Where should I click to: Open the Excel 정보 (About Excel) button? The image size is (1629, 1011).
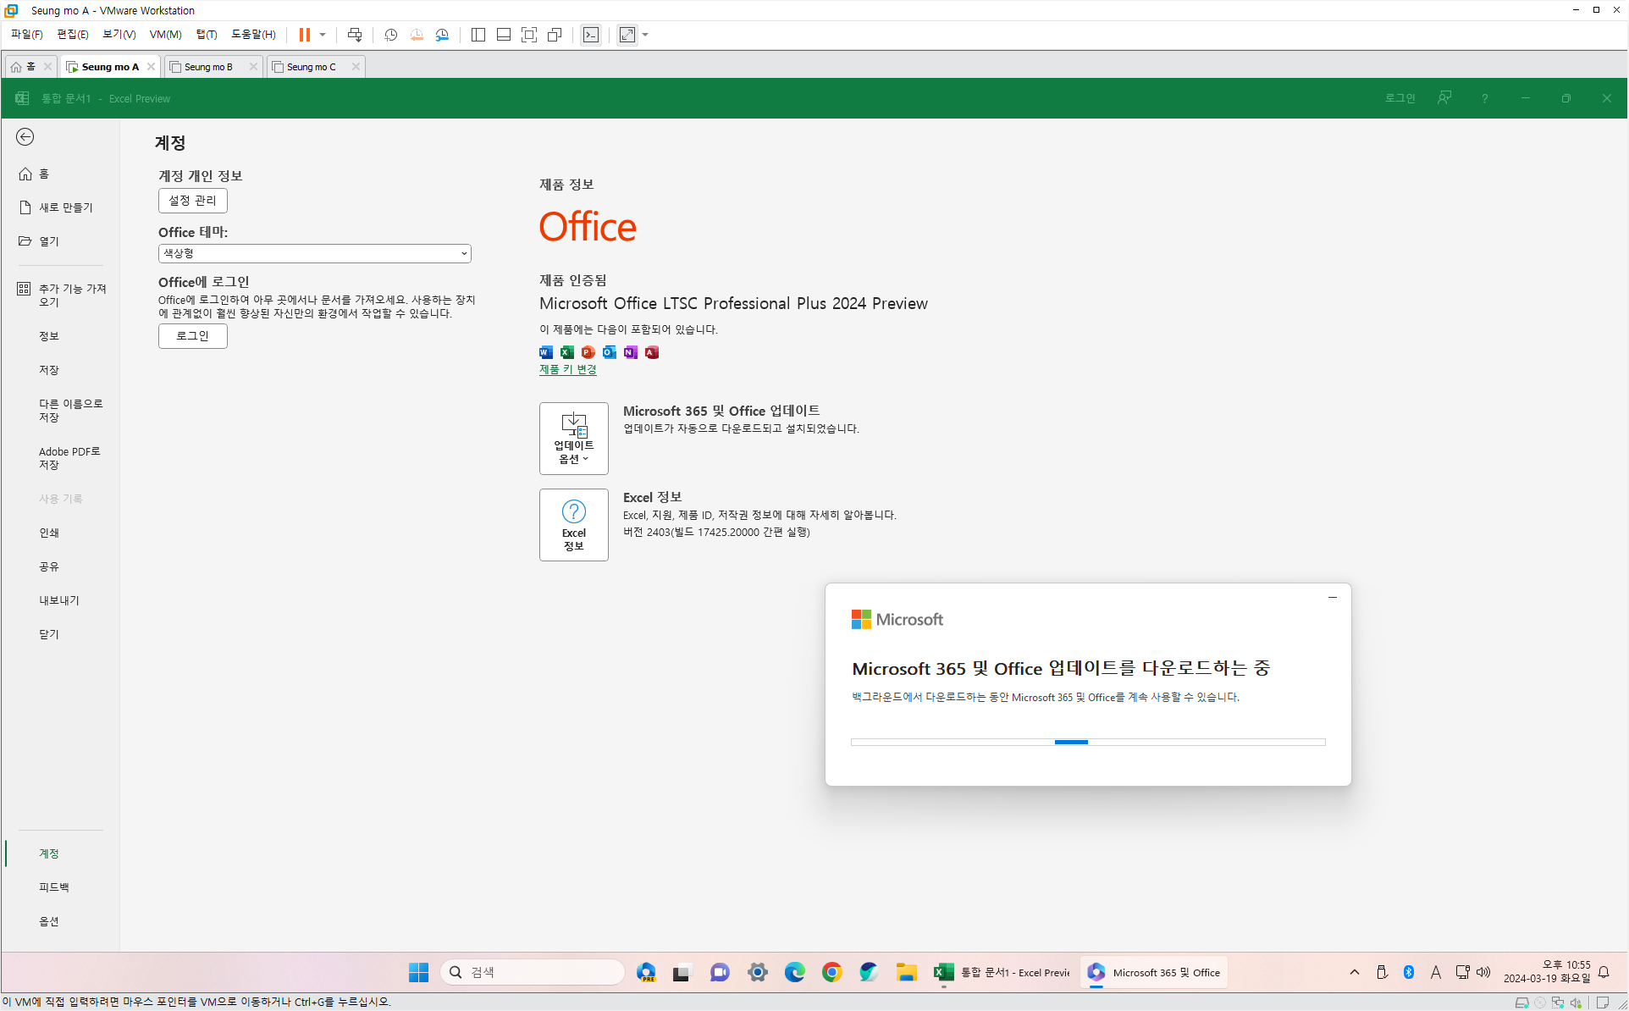click(x=573, y=524)
